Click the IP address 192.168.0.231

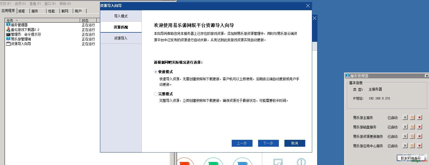point(379,98)
